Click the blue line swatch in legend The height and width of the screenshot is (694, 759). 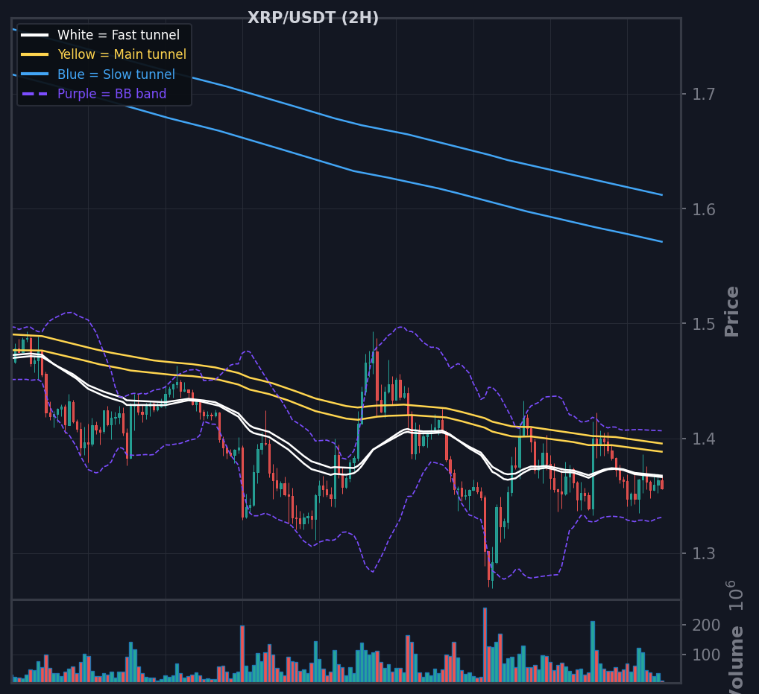tap(35, 74)
